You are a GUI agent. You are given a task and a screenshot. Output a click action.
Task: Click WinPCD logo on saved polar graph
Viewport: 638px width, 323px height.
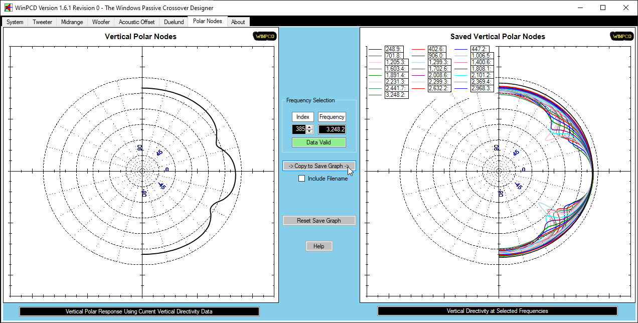coord(622,36)
